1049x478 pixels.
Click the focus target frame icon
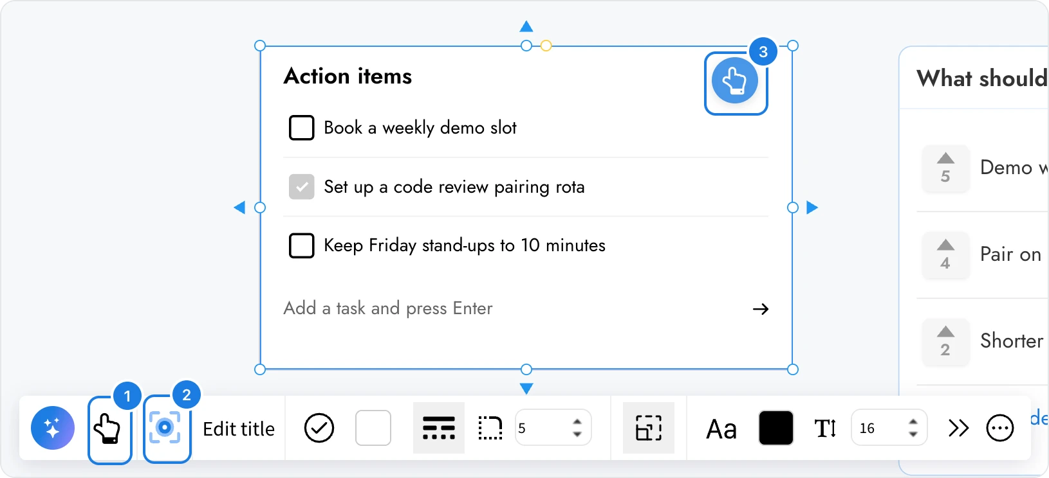[166, 429]
